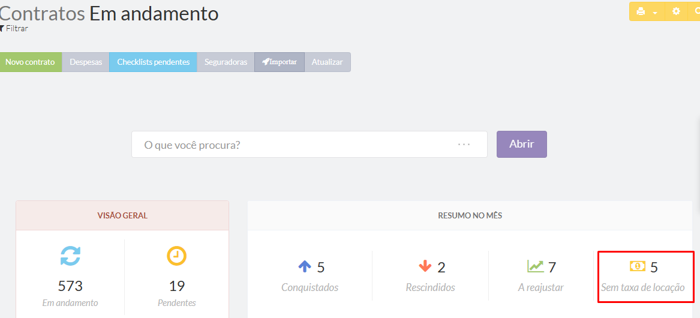
Task: Open the Despesas section
Action: (86, 62)
